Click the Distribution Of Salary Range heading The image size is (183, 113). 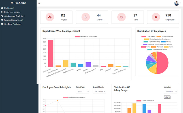pos(122,89)
